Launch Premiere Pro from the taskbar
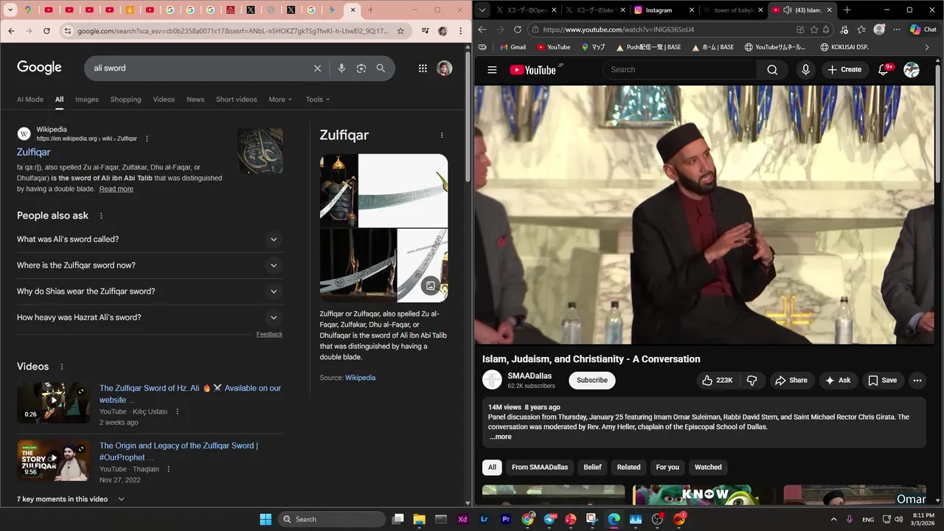This screenshot has height=531, width=944. [x=506, y=519]
